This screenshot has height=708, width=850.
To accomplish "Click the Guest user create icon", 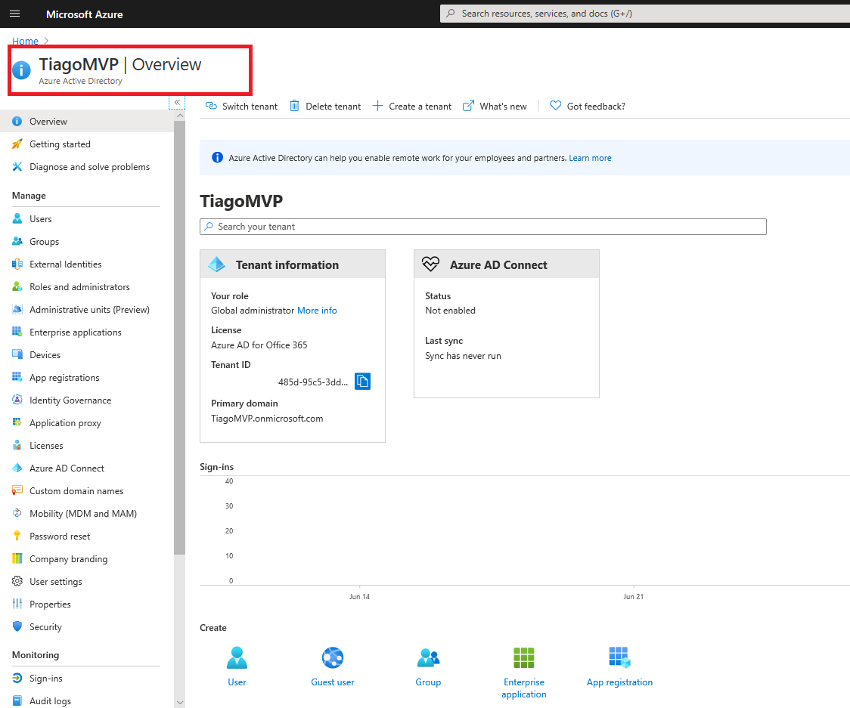I will (x=333, y=657).
